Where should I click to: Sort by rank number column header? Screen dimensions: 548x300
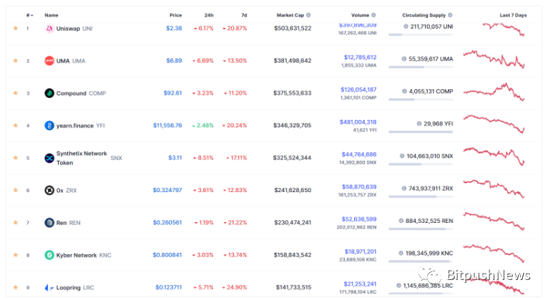pos(30,15)
